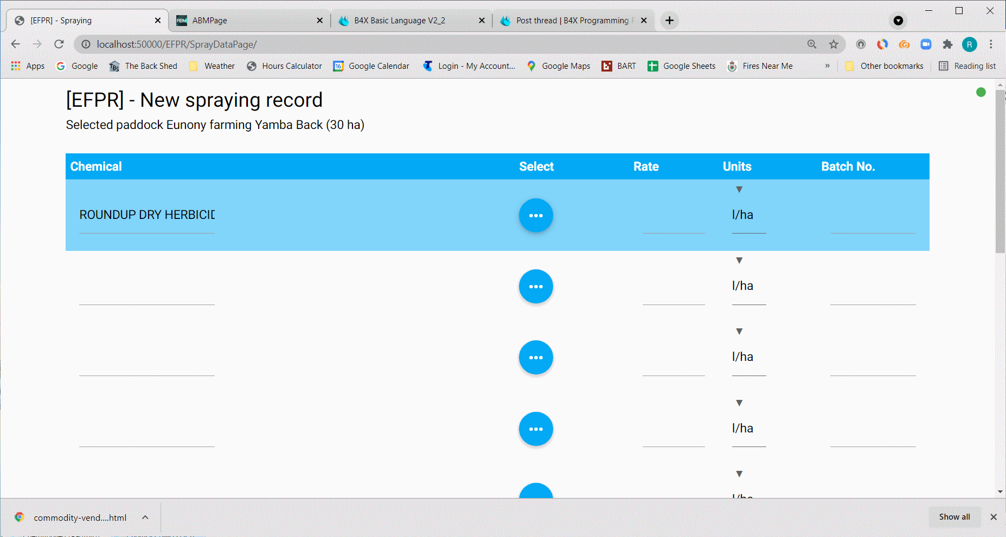Viewport: 1006px width, 537px height.
Task: Open the Fires Near Me bookmark
Action: coord(760,66)
